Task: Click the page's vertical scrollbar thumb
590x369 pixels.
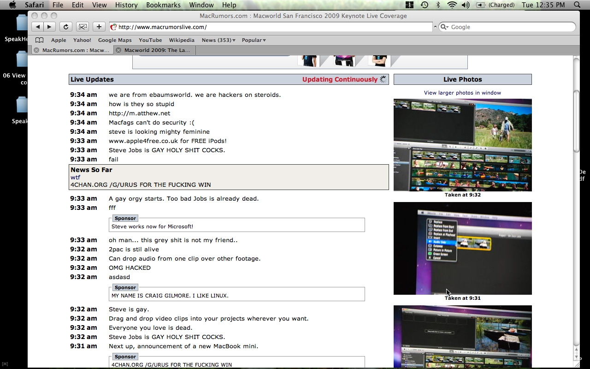Action: coord(576,121)
